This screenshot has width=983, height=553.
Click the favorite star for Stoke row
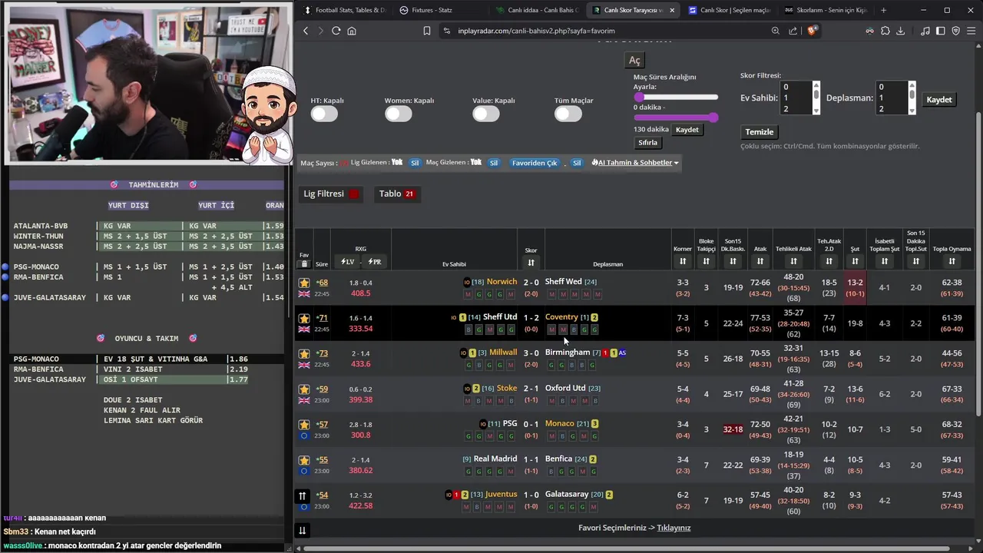click(304, 389)
